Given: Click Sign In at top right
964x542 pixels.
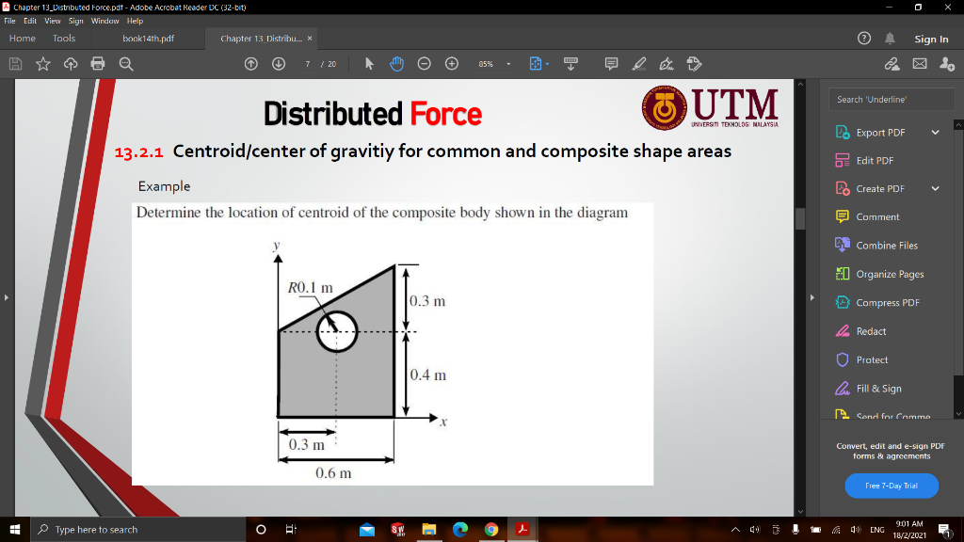Looking at the screenshot, I should point(931,39).
